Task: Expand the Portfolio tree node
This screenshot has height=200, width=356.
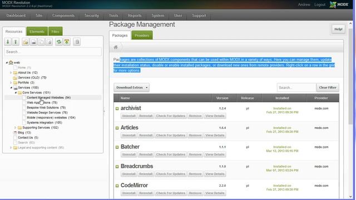Action: [x=11, y=83]
